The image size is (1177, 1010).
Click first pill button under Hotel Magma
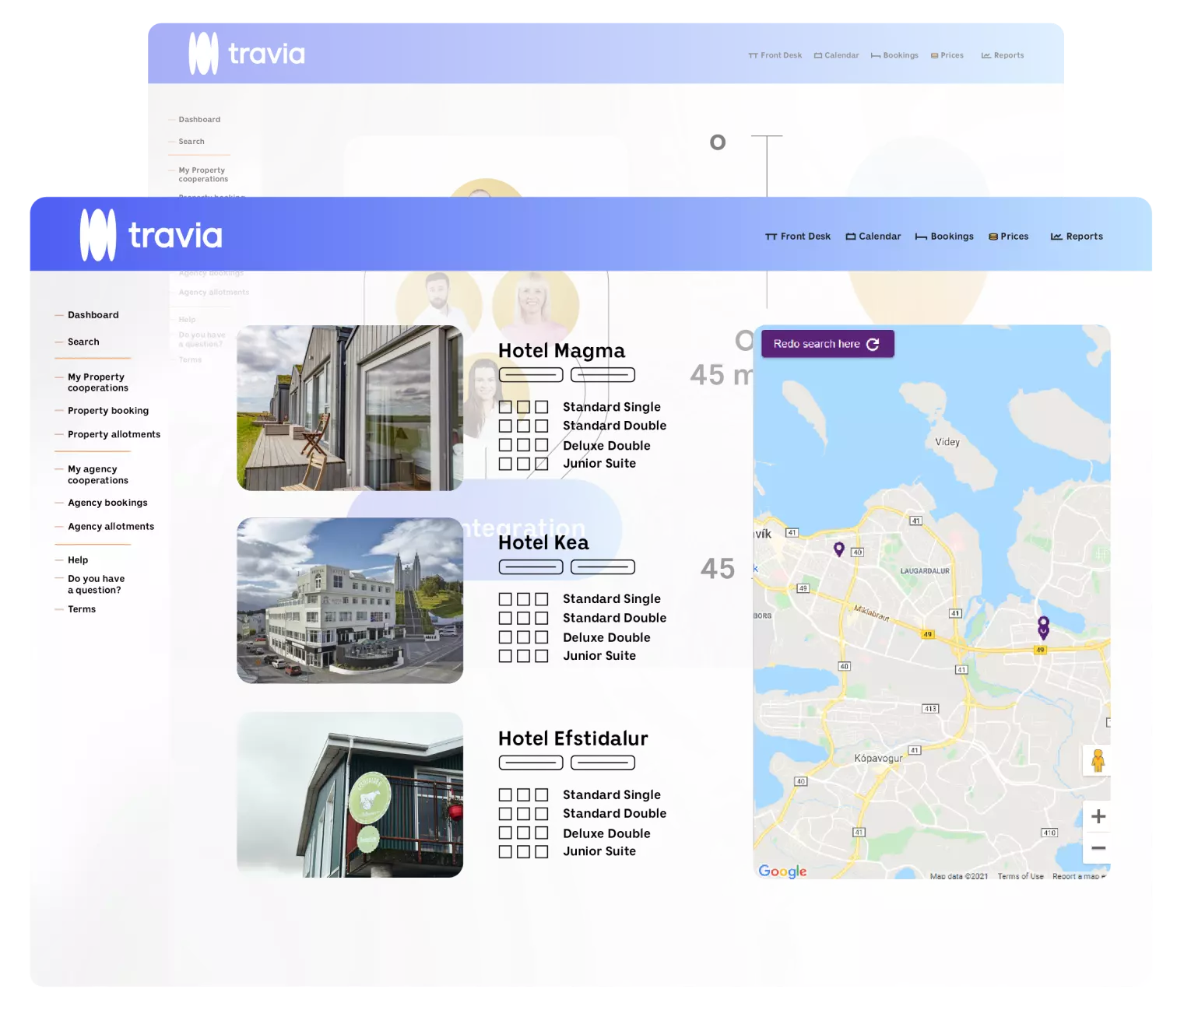(531, 375)
